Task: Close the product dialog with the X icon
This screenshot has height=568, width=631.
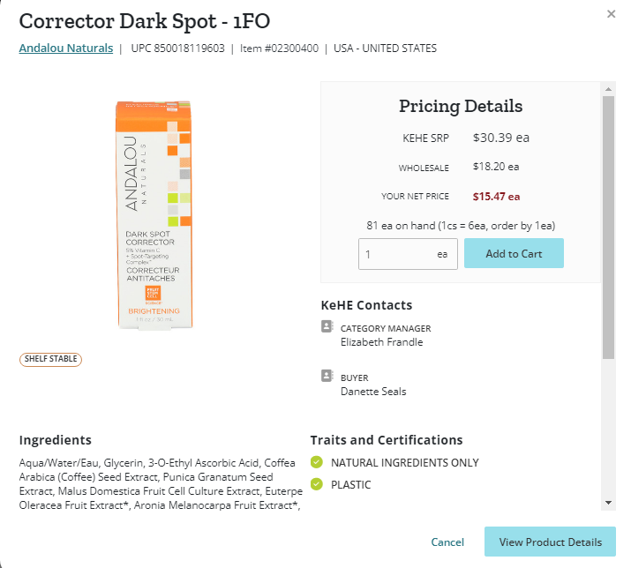Action: [611, 14]
